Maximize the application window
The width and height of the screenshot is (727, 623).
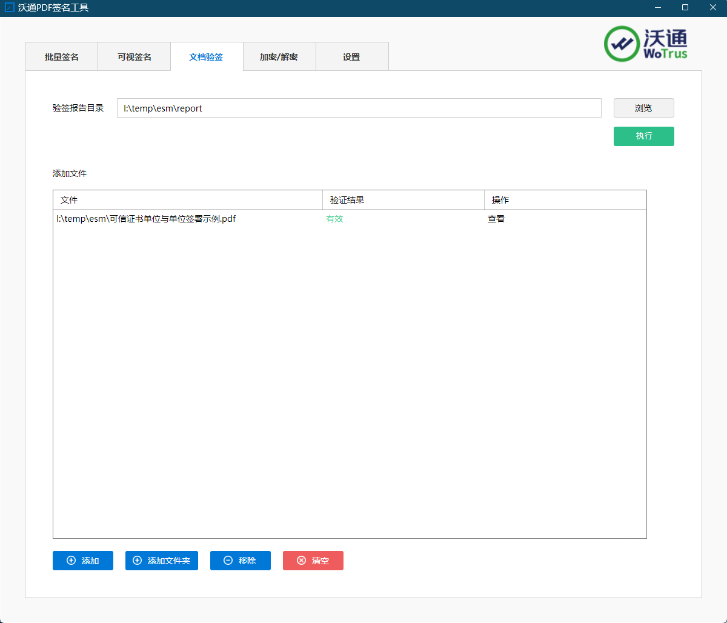point(685,8)
